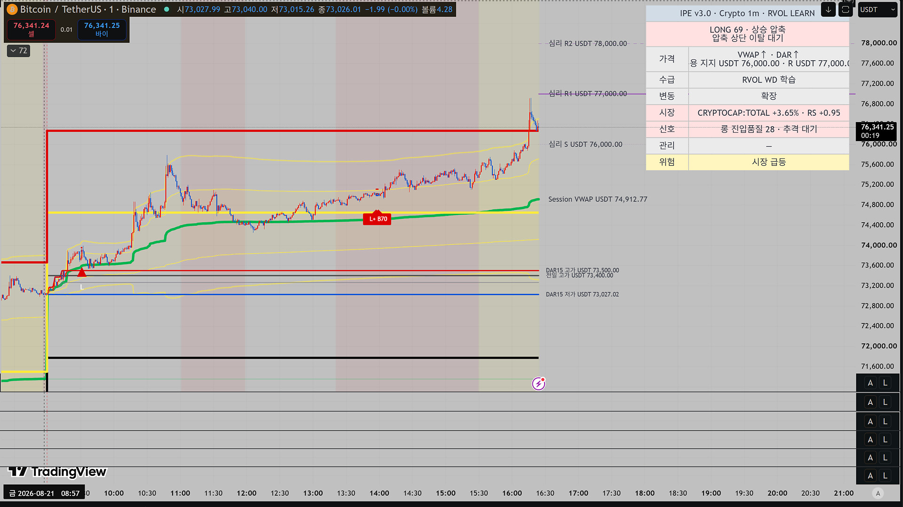Click the high value 고73,040.00
The height and width of the screenshot is (507, 903).
[246, 9]
